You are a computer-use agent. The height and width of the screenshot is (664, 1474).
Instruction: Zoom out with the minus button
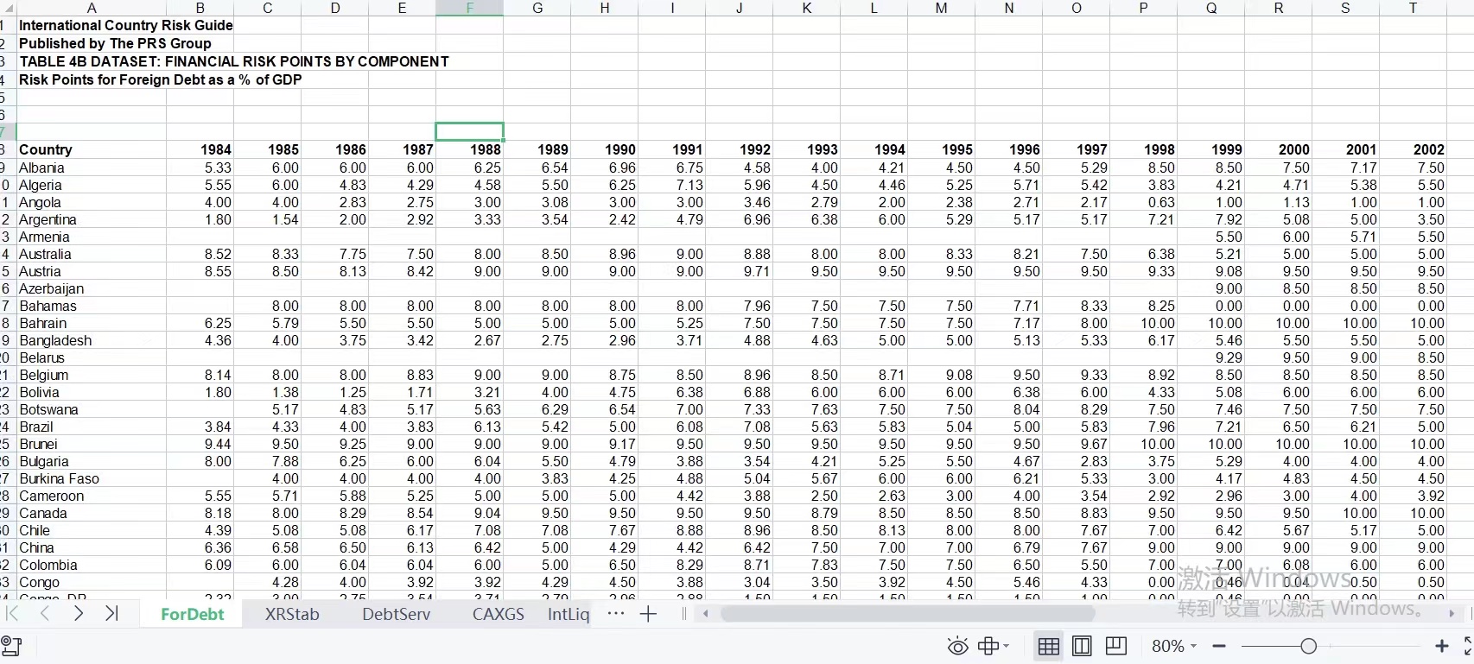click(x=1219, y=646)
